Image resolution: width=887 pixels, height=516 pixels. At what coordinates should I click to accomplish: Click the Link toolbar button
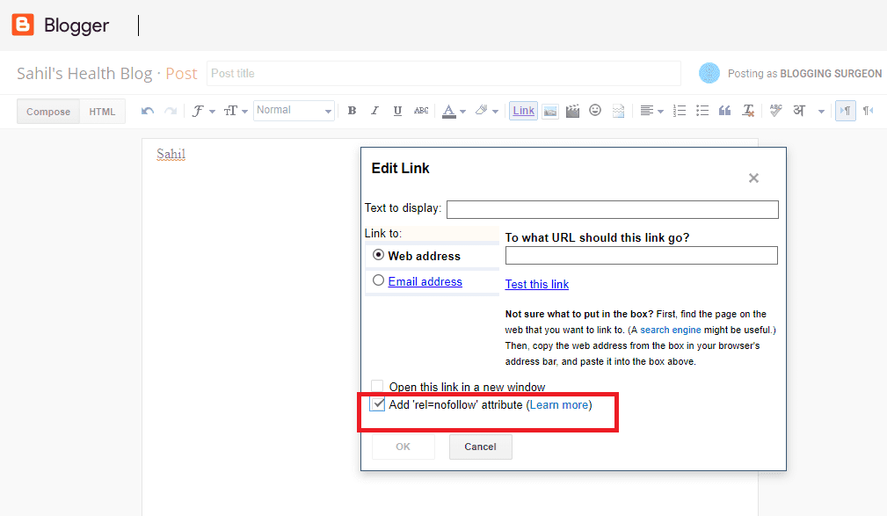[x=523, y=111]
